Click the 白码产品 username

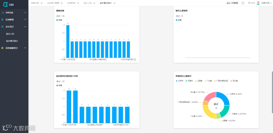coord(265,3)
